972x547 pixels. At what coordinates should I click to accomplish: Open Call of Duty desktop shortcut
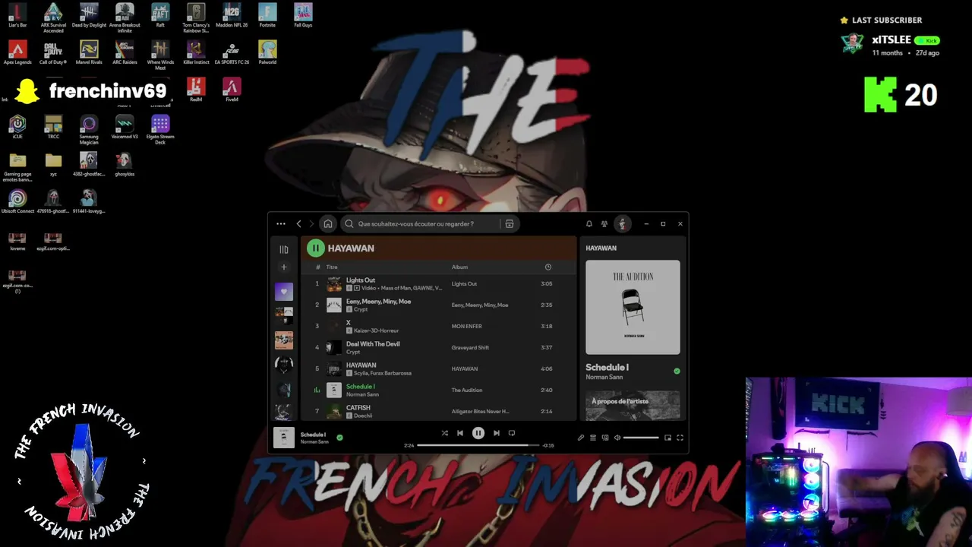[53, 52]
